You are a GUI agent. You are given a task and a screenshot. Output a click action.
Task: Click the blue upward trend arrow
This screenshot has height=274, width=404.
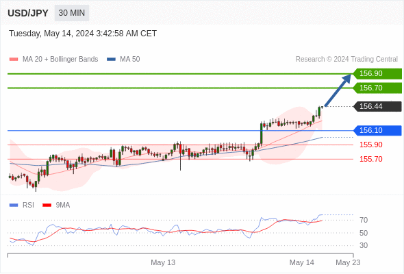click(x=338, y=90)
